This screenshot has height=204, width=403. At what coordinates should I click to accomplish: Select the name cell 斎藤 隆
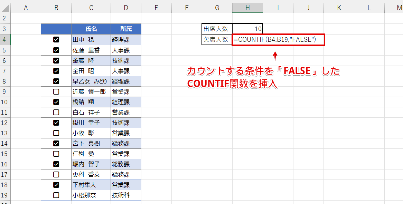91,60
